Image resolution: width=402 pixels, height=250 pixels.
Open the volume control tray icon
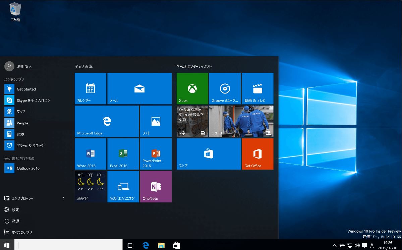pyautogui.click(x=357, y=245)
